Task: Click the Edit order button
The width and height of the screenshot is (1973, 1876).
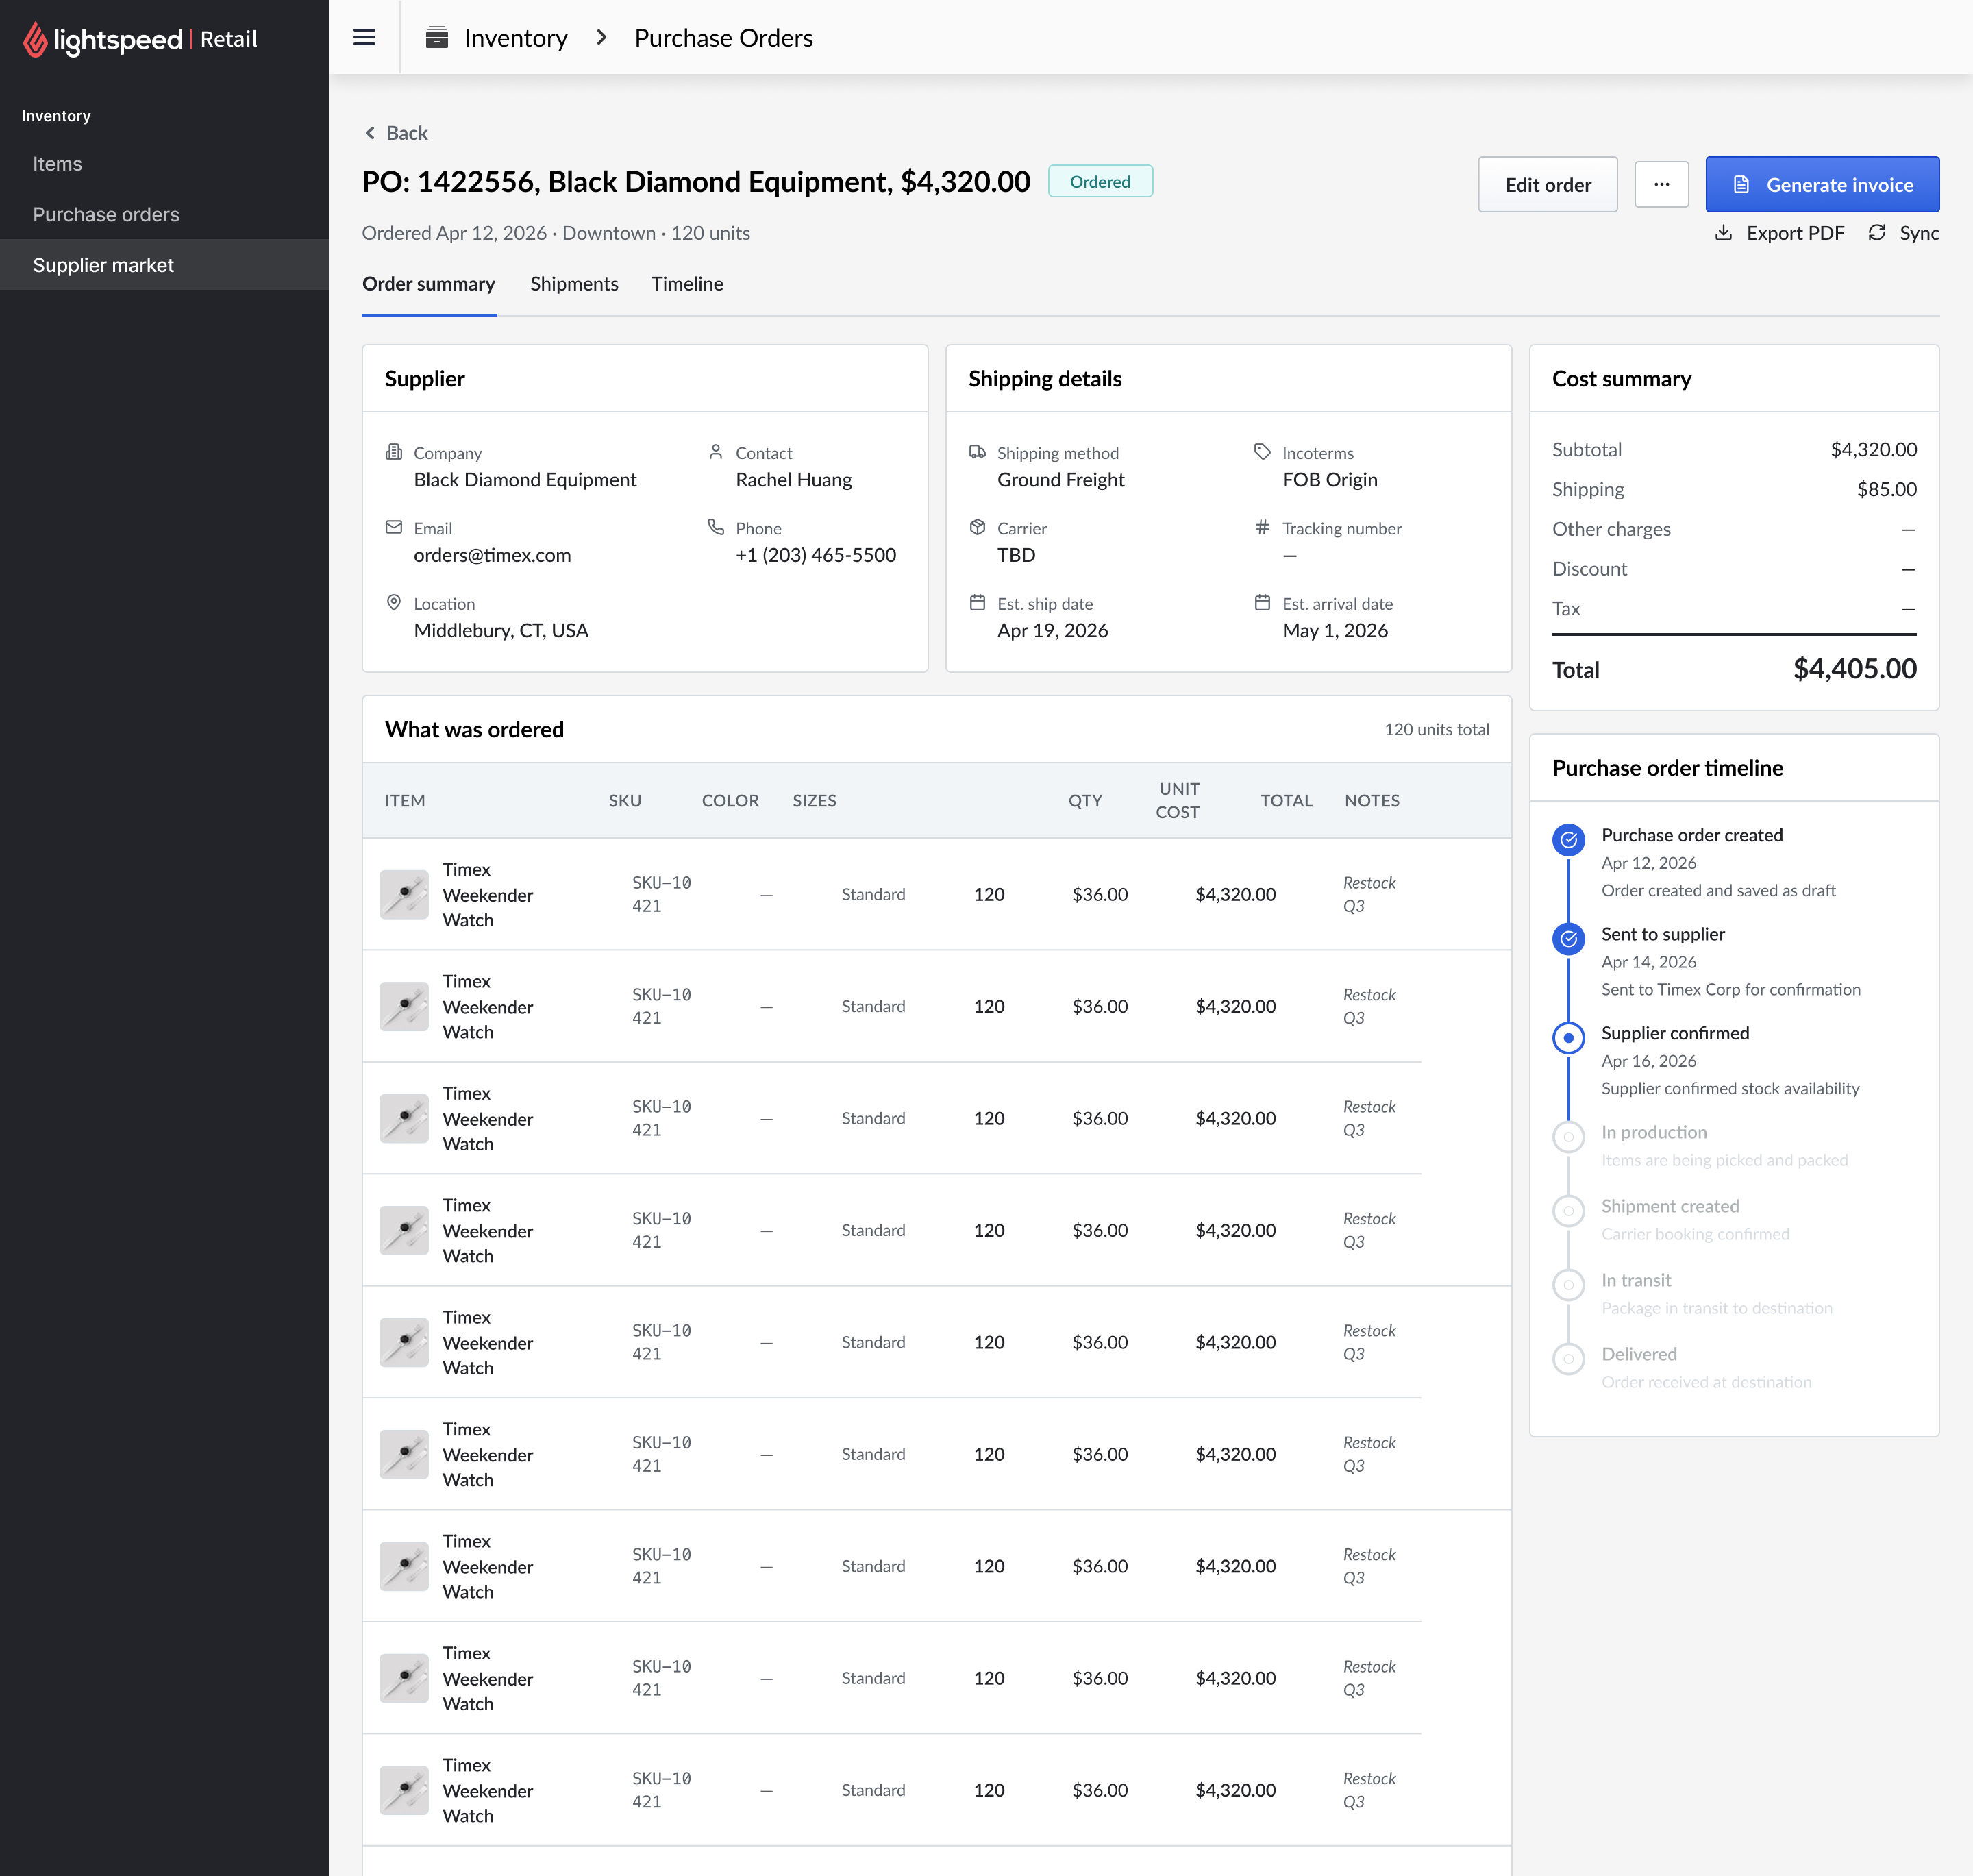Action: point(1547,184)
